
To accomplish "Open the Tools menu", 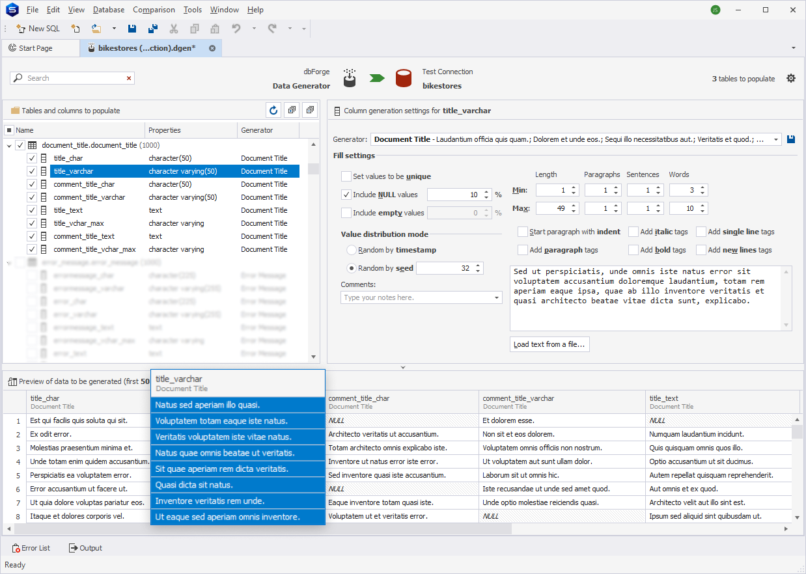I will tap(193, 10).
